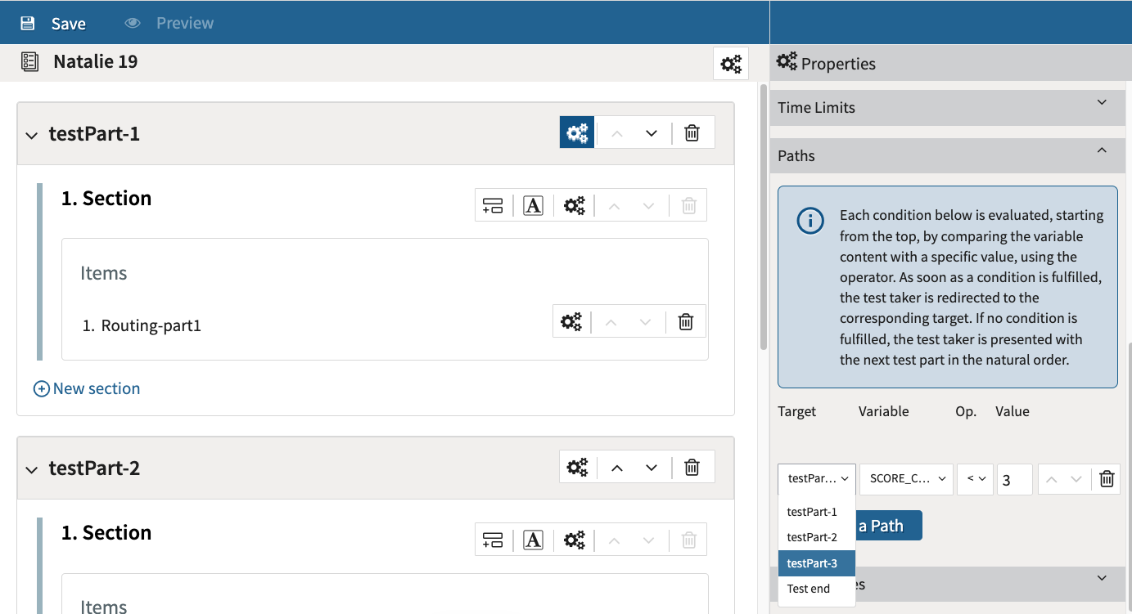
Task: Remove Routing-part1 item using trash icon
Action: (x=686, y=321)
